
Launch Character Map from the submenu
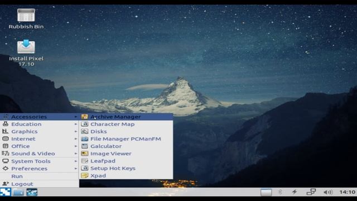coord(126,124)
